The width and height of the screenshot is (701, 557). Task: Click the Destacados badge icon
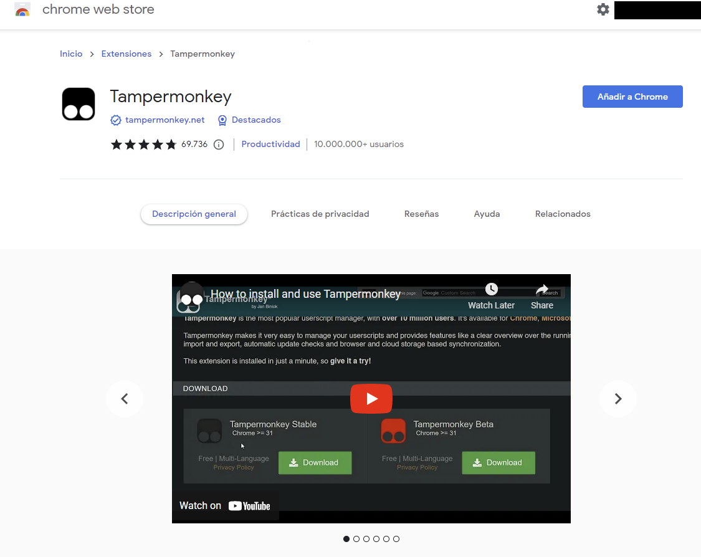coord(222,120)
